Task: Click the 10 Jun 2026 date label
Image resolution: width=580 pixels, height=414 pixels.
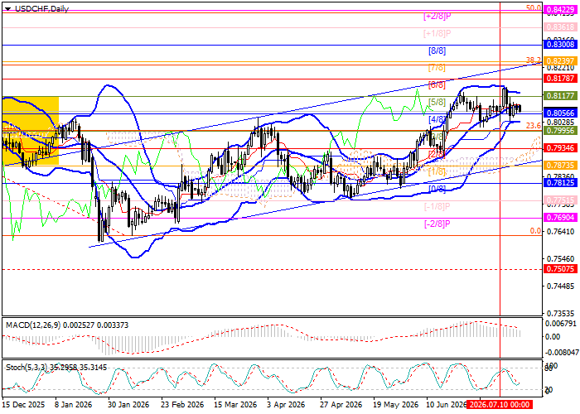Action: tap(446, 405)
